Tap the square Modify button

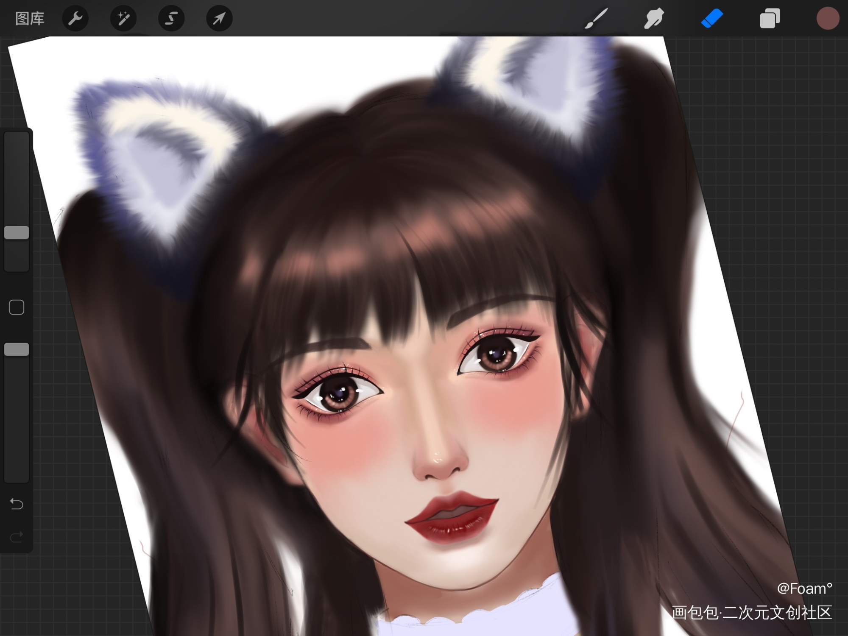pos(17,307)
